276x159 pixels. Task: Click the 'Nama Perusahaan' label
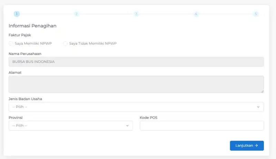click(x=25, y=54)
